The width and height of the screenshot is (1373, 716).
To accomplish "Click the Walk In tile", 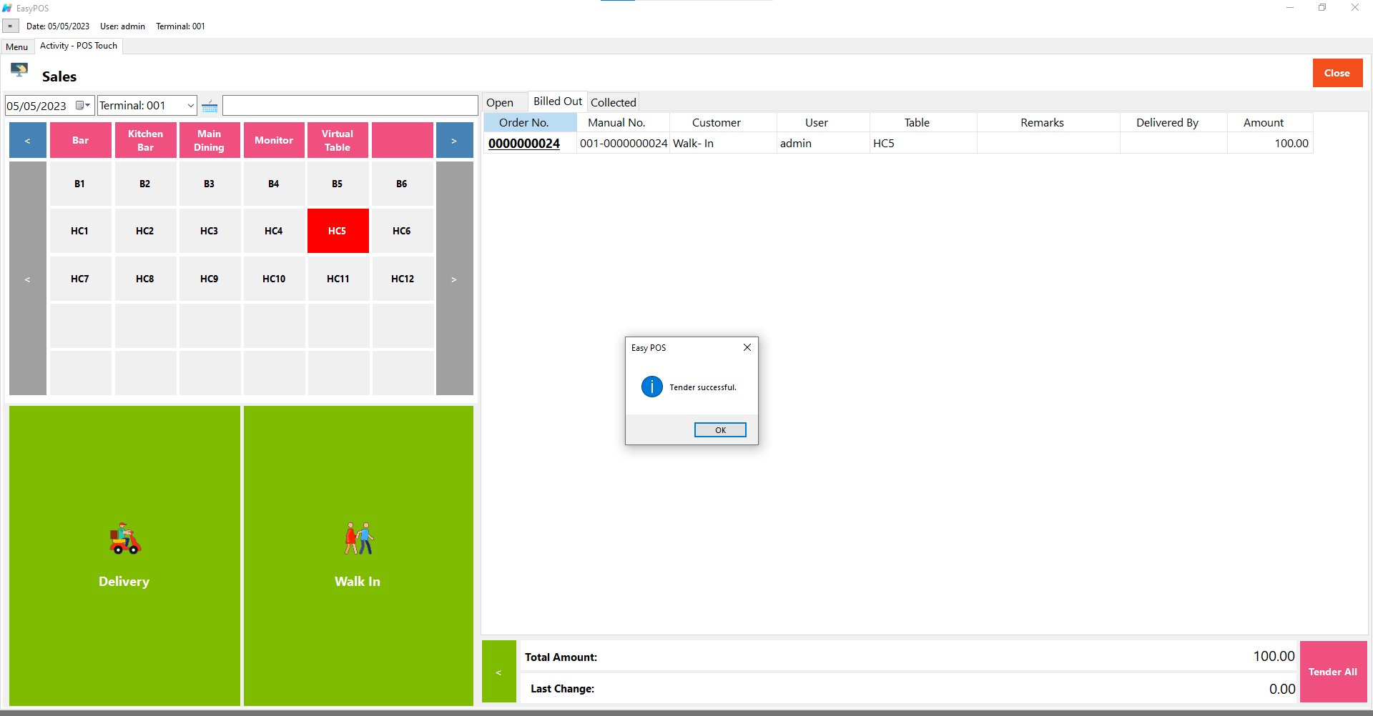I will tap(358, 556).
